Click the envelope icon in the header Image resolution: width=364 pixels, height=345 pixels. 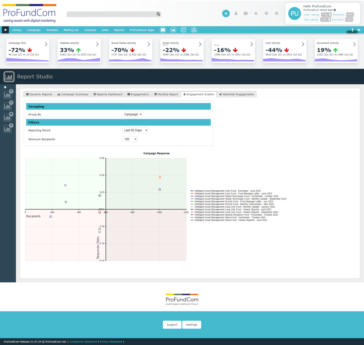[x=246, y=14]
